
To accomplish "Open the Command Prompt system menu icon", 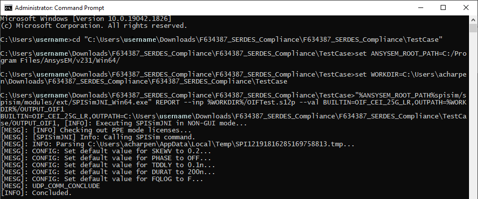I will tap(8, 7).
